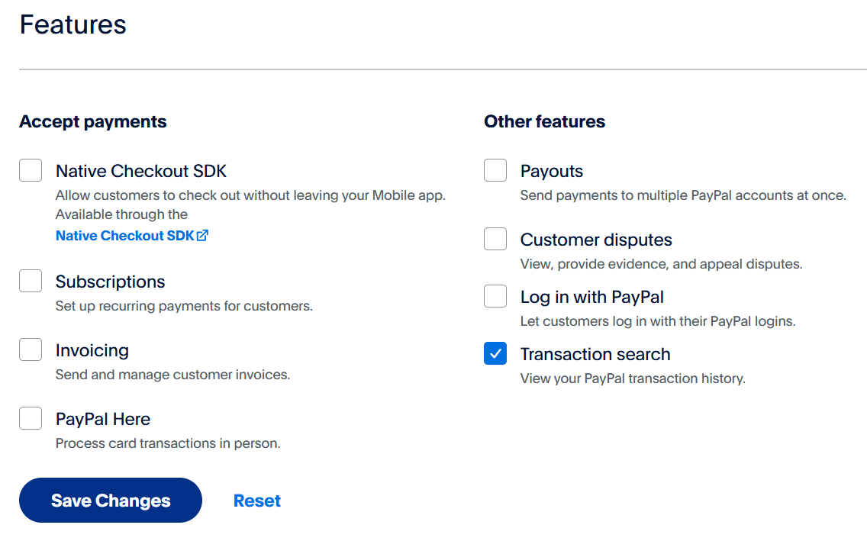Click the PayPal Here label text
This screenshot has height=541, width=867.
[103, 419]
